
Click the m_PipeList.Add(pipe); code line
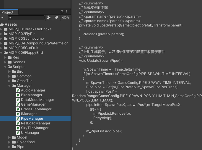tap(104, 131)
